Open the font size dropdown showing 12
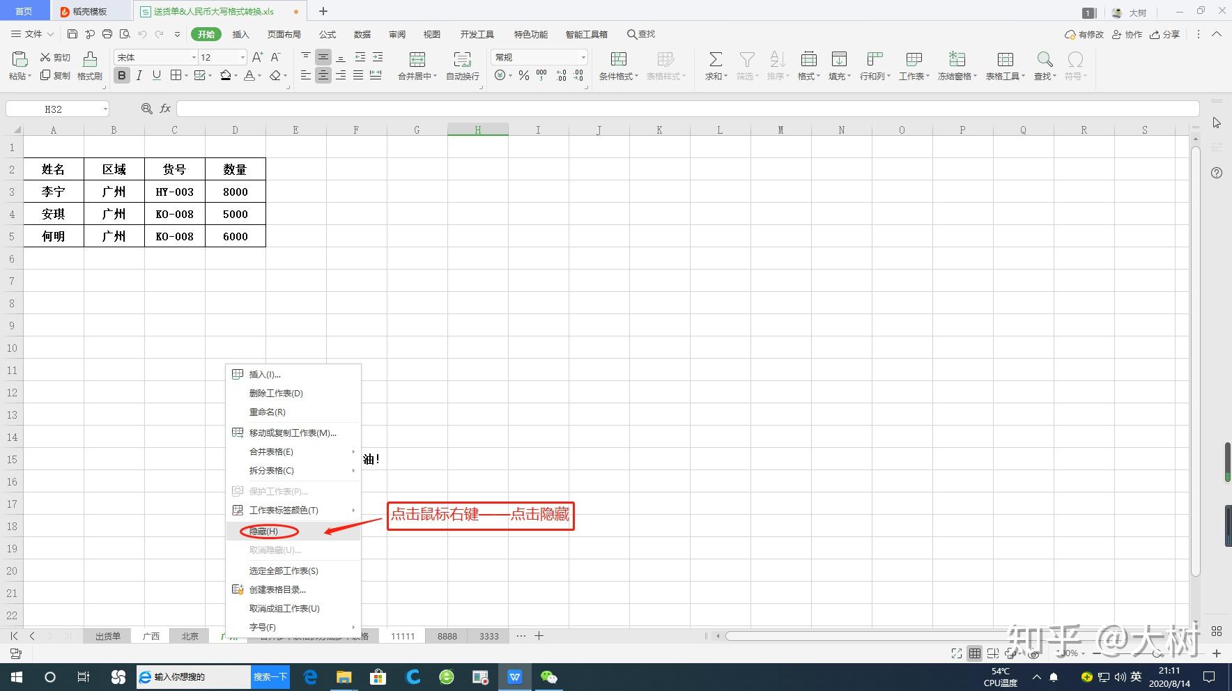The width and height of the screenshot is (1232, 691). 242,57
